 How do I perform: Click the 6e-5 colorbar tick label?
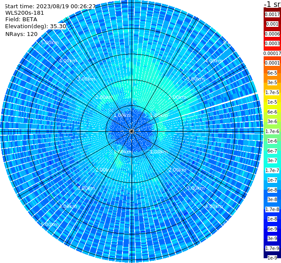click(272, 73)
